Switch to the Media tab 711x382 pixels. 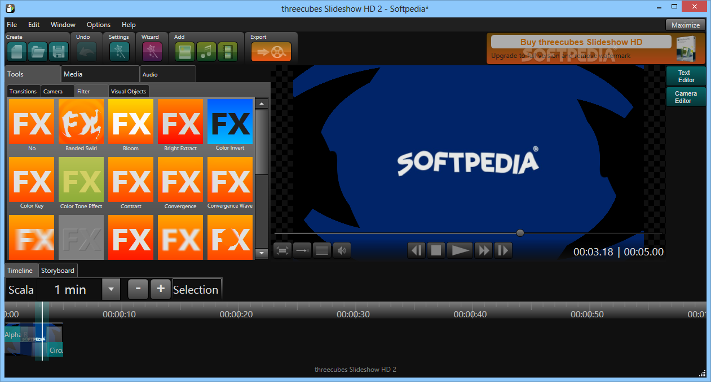point(100,74)
